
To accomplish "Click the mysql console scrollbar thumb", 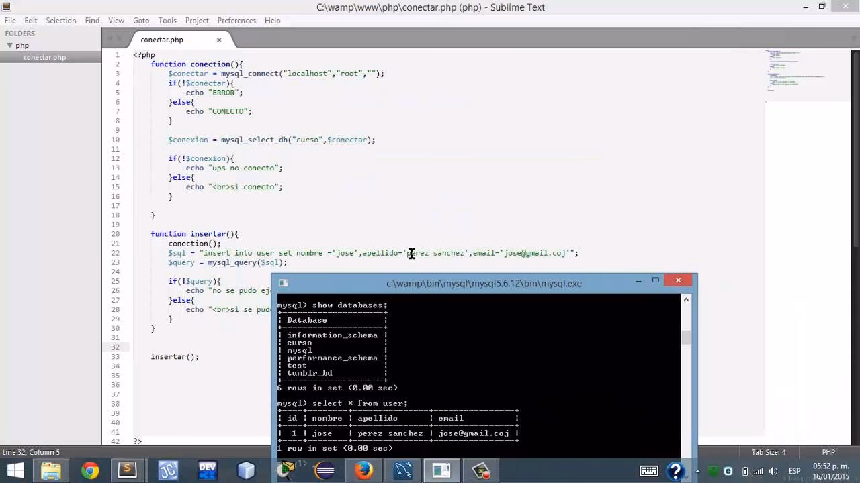I will (x=686, y=337).
